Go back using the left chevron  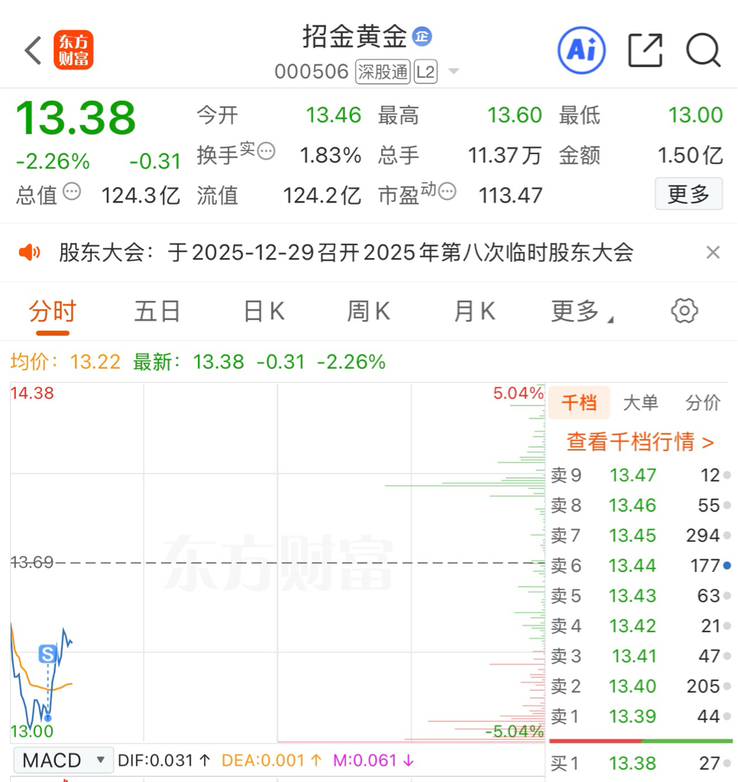pyautogui.click(x=33, y=50)
